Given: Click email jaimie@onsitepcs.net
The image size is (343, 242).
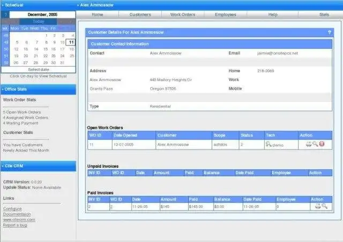Looking at the screenshot, I should pos(278,53).
